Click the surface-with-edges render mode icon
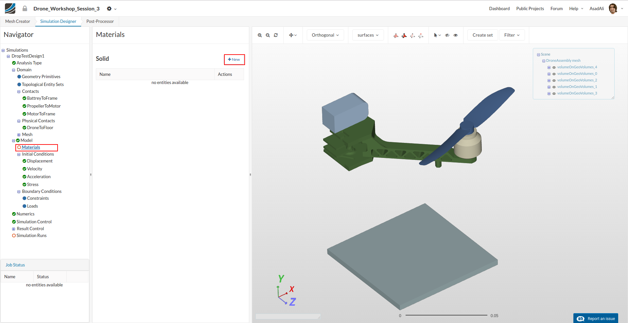Screen dimensions: 628x323 click(404, 35)
